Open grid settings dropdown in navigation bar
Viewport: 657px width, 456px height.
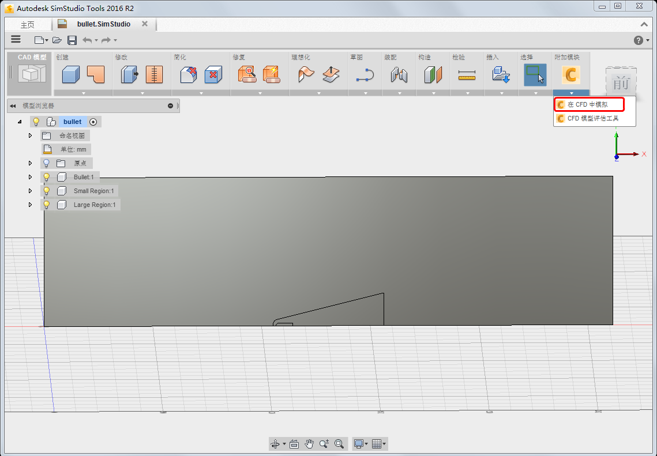click(x=384, y=444)
